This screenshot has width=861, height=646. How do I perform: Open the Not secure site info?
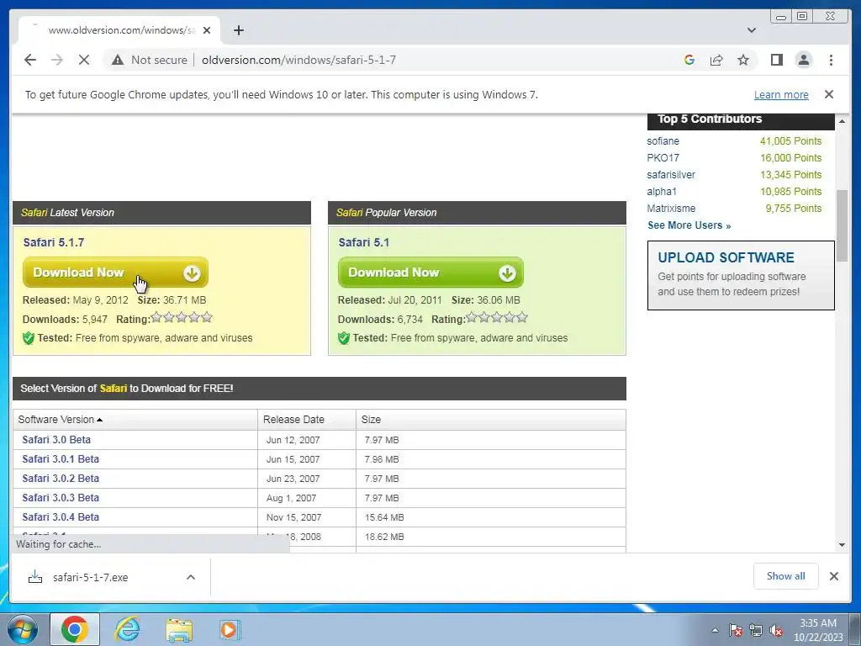click(x=150, y=60)
